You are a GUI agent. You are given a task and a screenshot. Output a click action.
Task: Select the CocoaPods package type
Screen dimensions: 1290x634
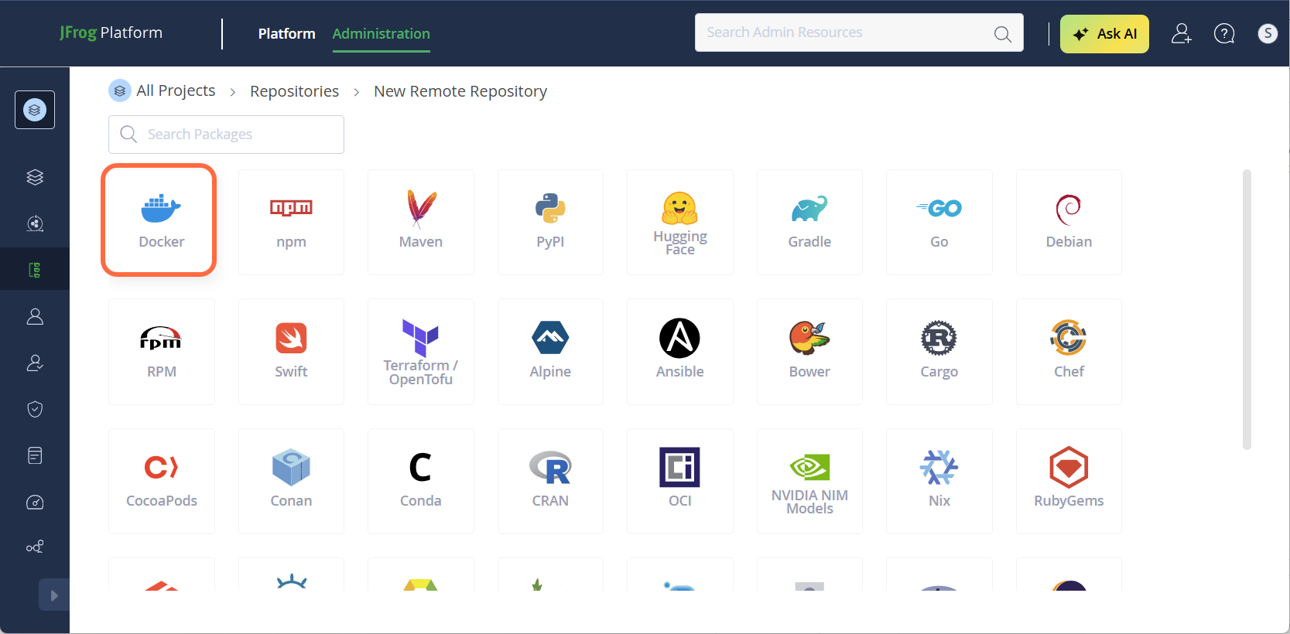pos(162,482)
